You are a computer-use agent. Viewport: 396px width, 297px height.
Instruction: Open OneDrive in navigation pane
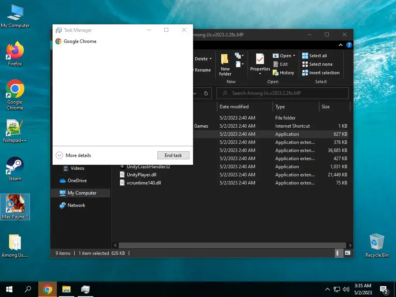tap(73, 181)
